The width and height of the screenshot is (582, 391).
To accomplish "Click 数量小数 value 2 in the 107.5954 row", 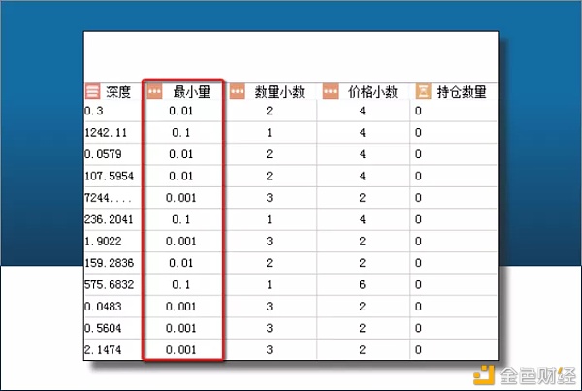I will (x=270, y=176).
